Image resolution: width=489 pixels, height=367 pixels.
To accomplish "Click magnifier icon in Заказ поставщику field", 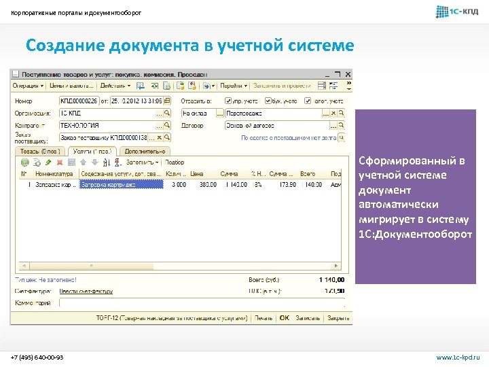I will click(167, 137).
